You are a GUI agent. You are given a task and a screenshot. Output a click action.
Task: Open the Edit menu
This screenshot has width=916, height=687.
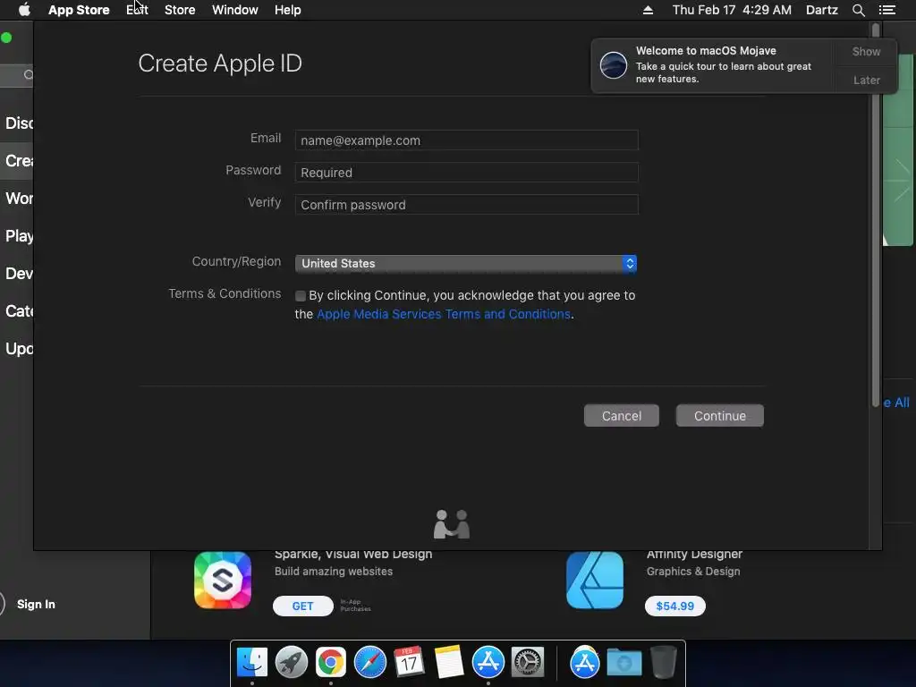(x=137, y=10)
